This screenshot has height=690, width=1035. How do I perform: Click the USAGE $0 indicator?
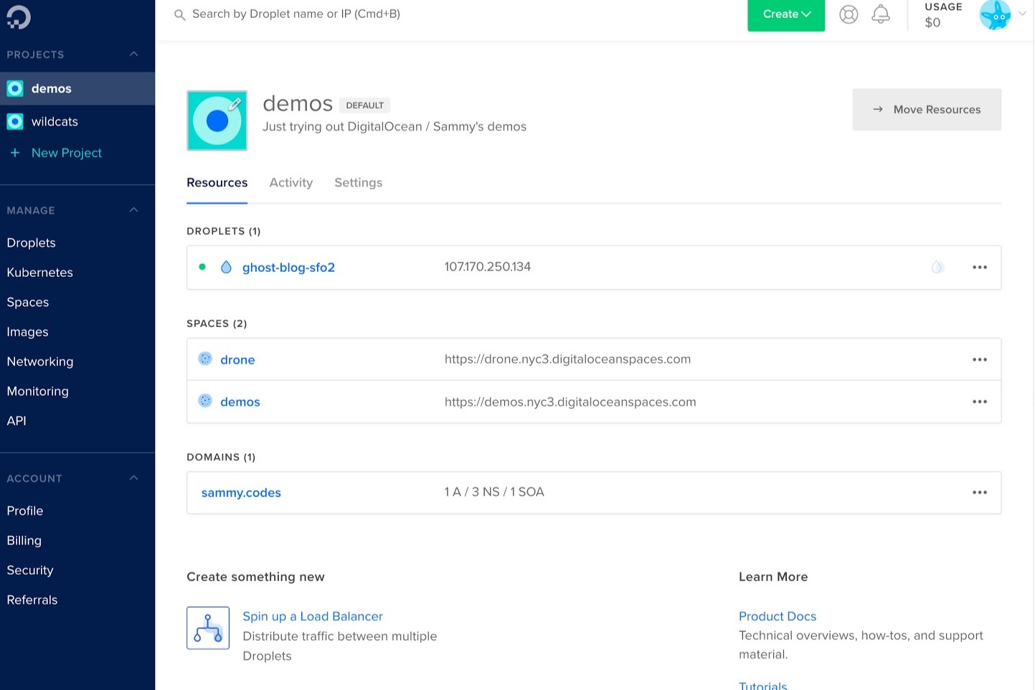click(943, 15)
